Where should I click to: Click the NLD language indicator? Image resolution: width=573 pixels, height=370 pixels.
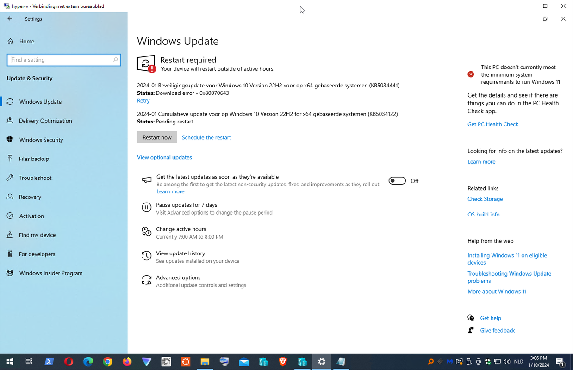(518, 362)
